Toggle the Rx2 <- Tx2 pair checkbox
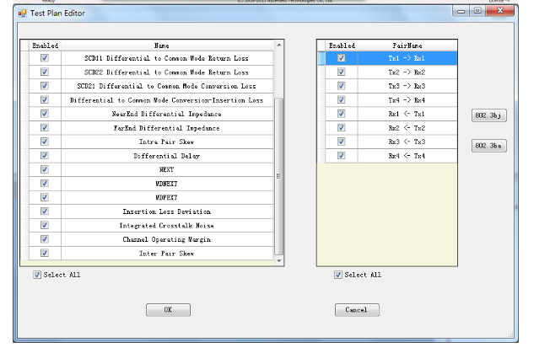 pyautogui.click(x=342, y=128)
